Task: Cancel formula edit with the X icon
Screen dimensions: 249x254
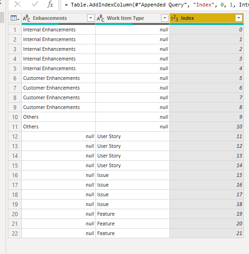Action: (x=18, y=4)
